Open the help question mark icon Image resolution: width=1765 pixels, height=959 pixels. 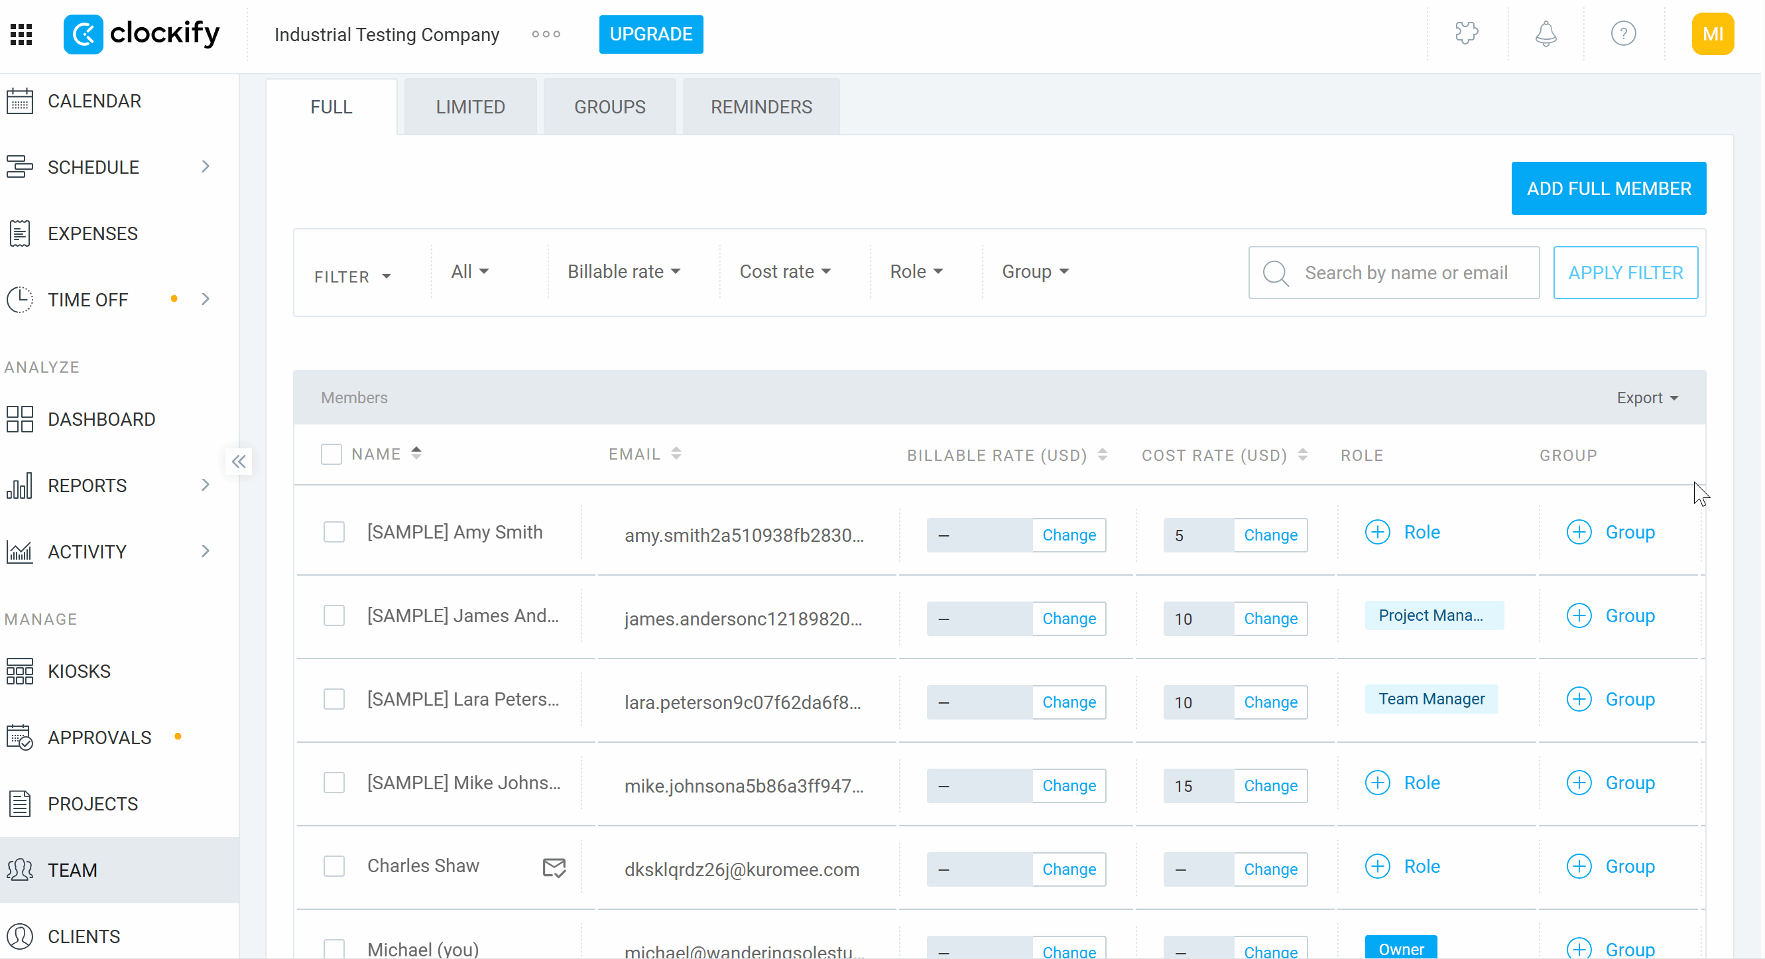click(x=1623, y=34)
